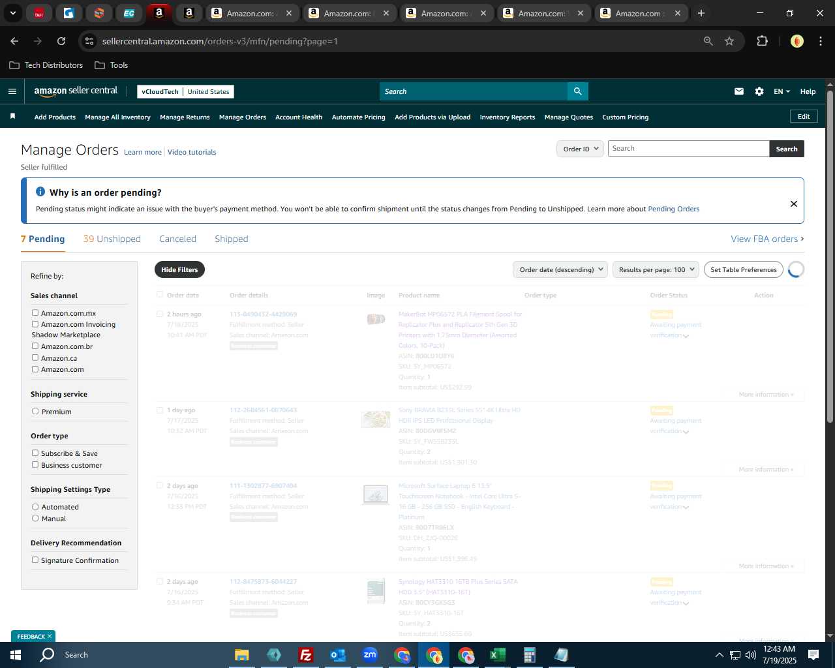Open the Video tutorials link
835x668 pixels.
[x=192, y=152]
